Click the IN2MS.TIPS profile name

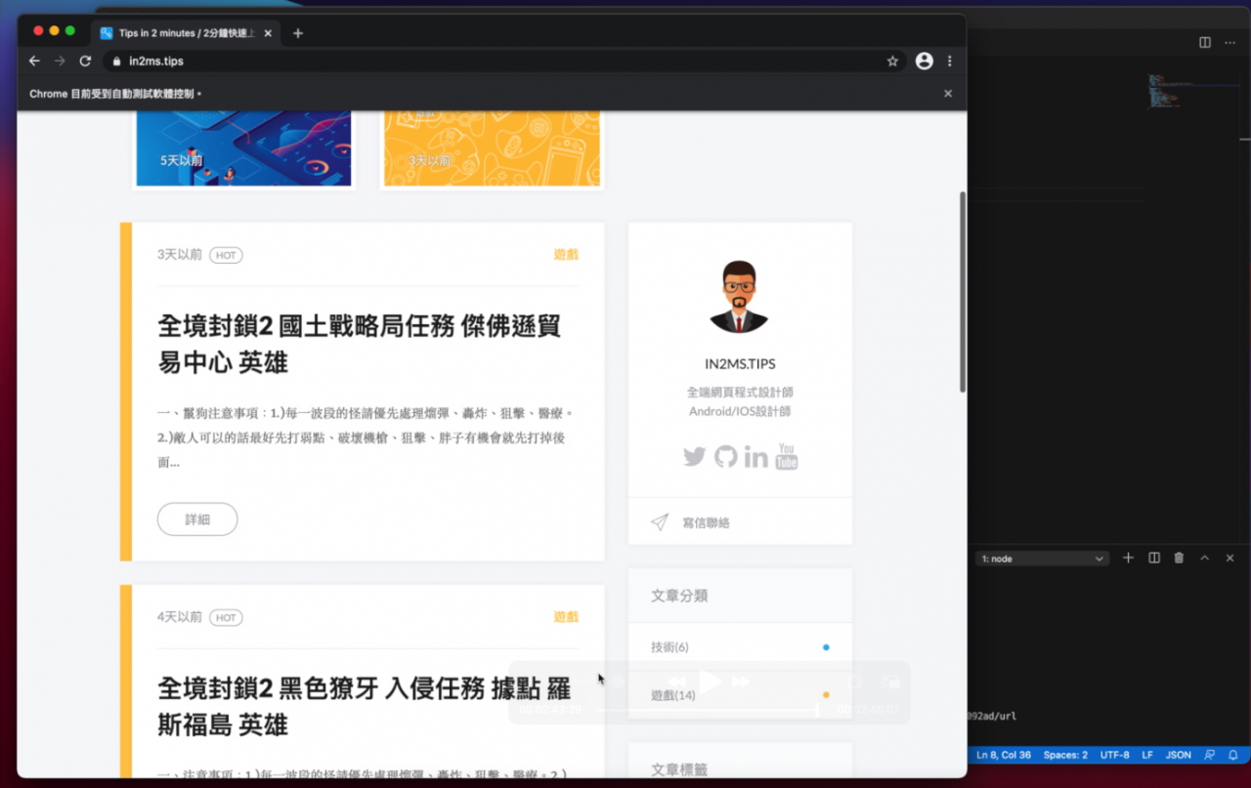[x=740, y=364]
